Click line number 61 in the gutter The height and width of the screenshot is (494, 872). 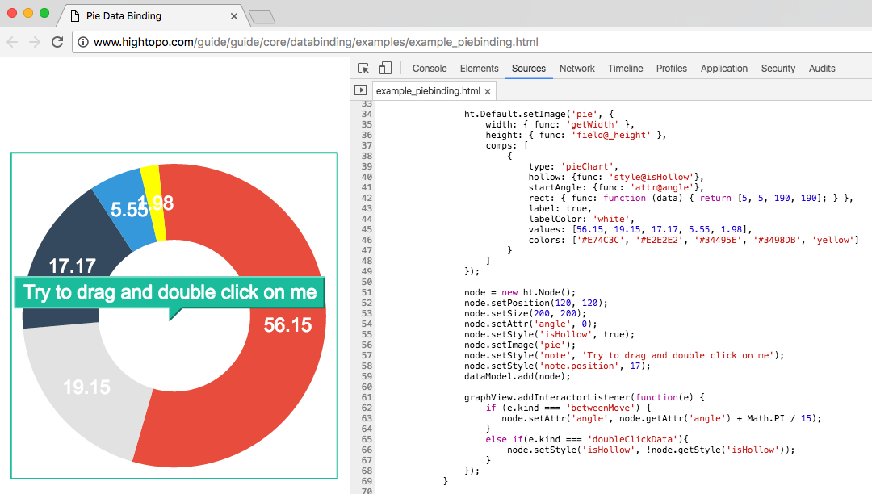coord(367,397)
